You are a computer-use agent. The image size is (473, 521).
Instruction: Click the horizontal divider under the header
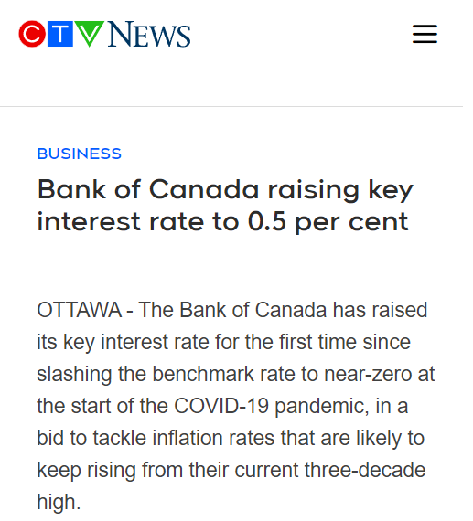231,107
